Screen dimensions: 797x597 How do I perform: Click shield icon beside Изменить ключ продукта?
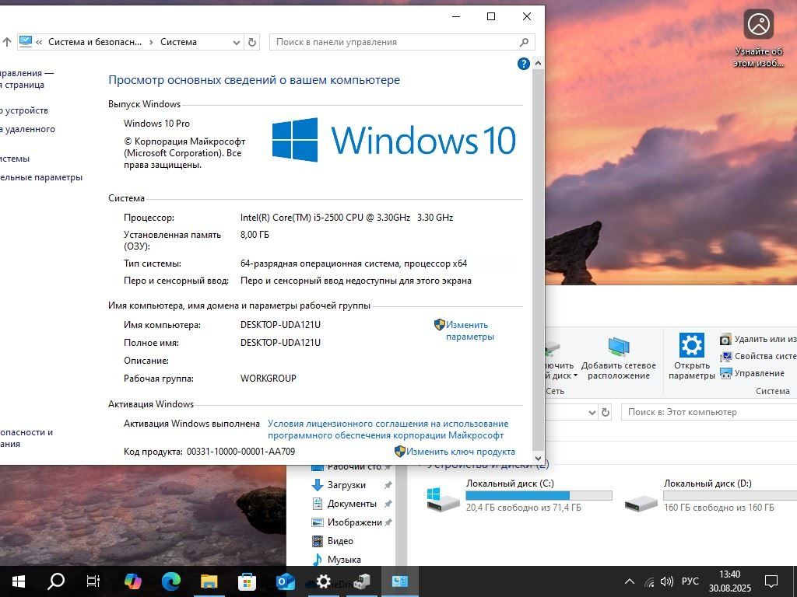[400, 452]
